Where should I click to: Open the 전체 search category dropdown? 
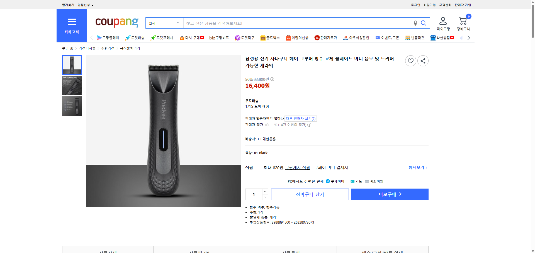(164, 23)
